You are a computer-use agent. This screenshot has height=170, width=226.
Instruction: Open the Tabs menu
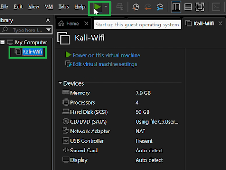click(63, 6)
